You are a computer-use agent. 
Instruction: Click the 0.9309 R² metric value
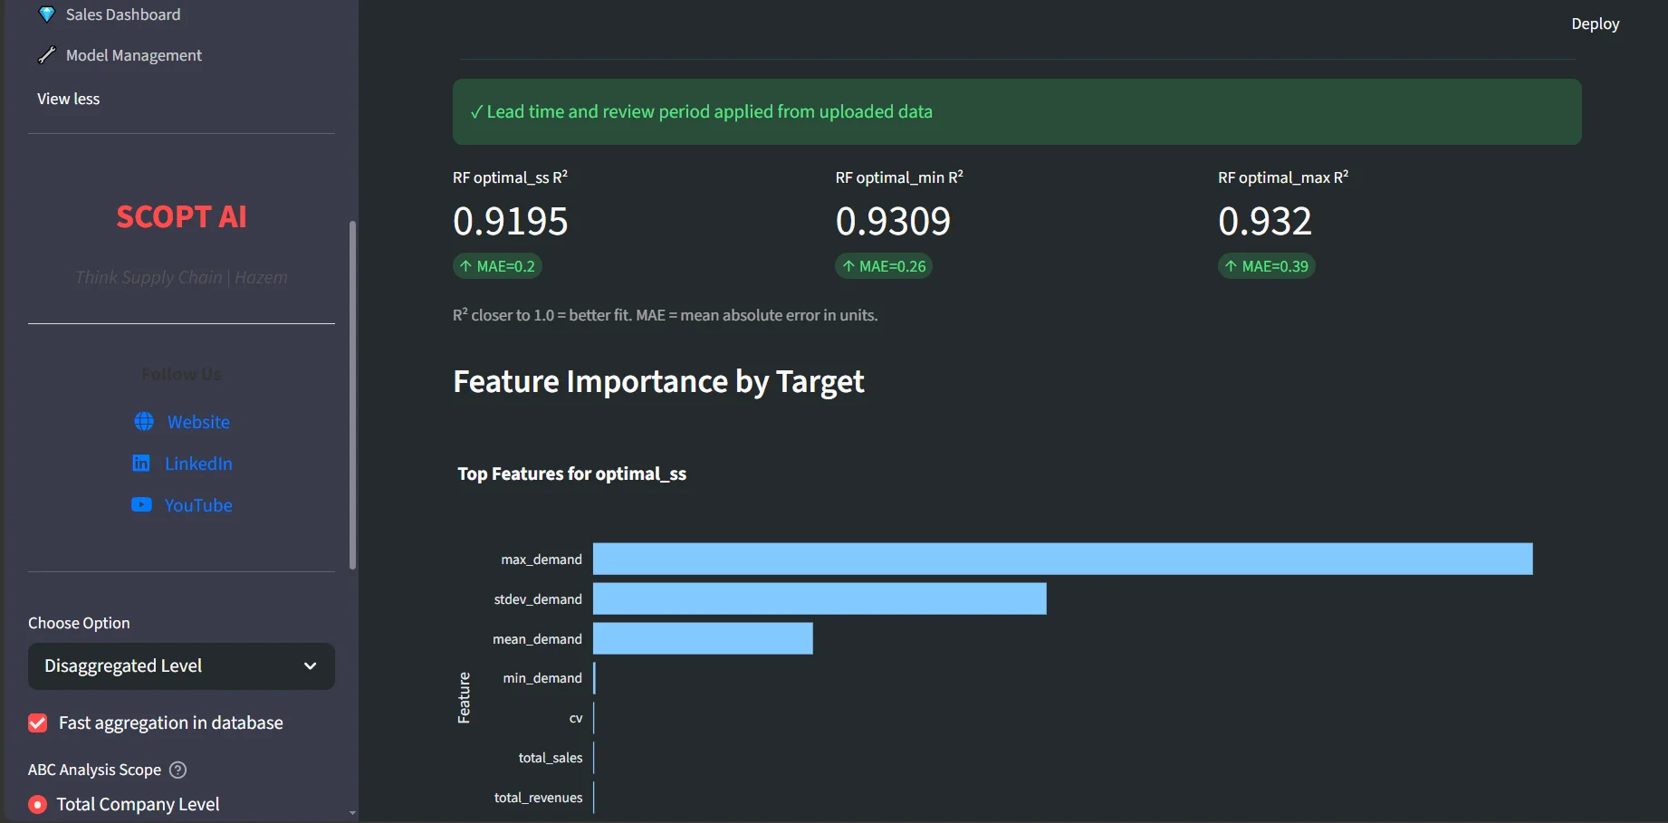(893, 221)
